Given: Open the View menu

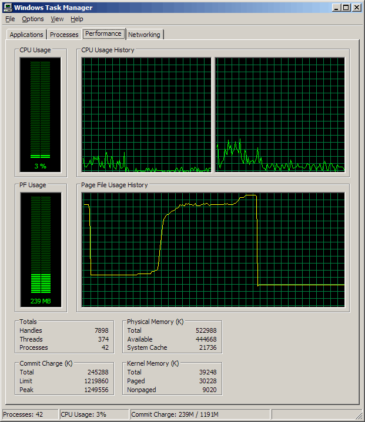Looking at the screenshot, I should pos(57,19).
